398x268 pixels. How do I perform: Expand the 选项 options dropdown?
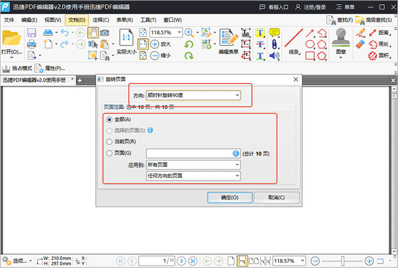coord(30,261)
